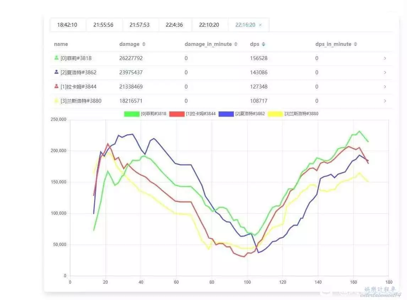Open the 21:57:53 session tab

tap(140, 25)
